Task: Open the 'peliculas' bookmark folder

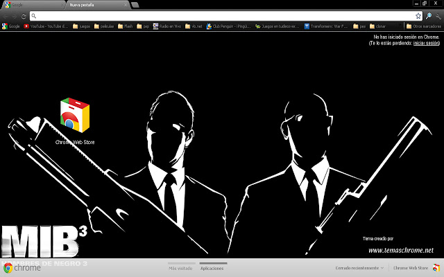Action: tap(104, 26)
